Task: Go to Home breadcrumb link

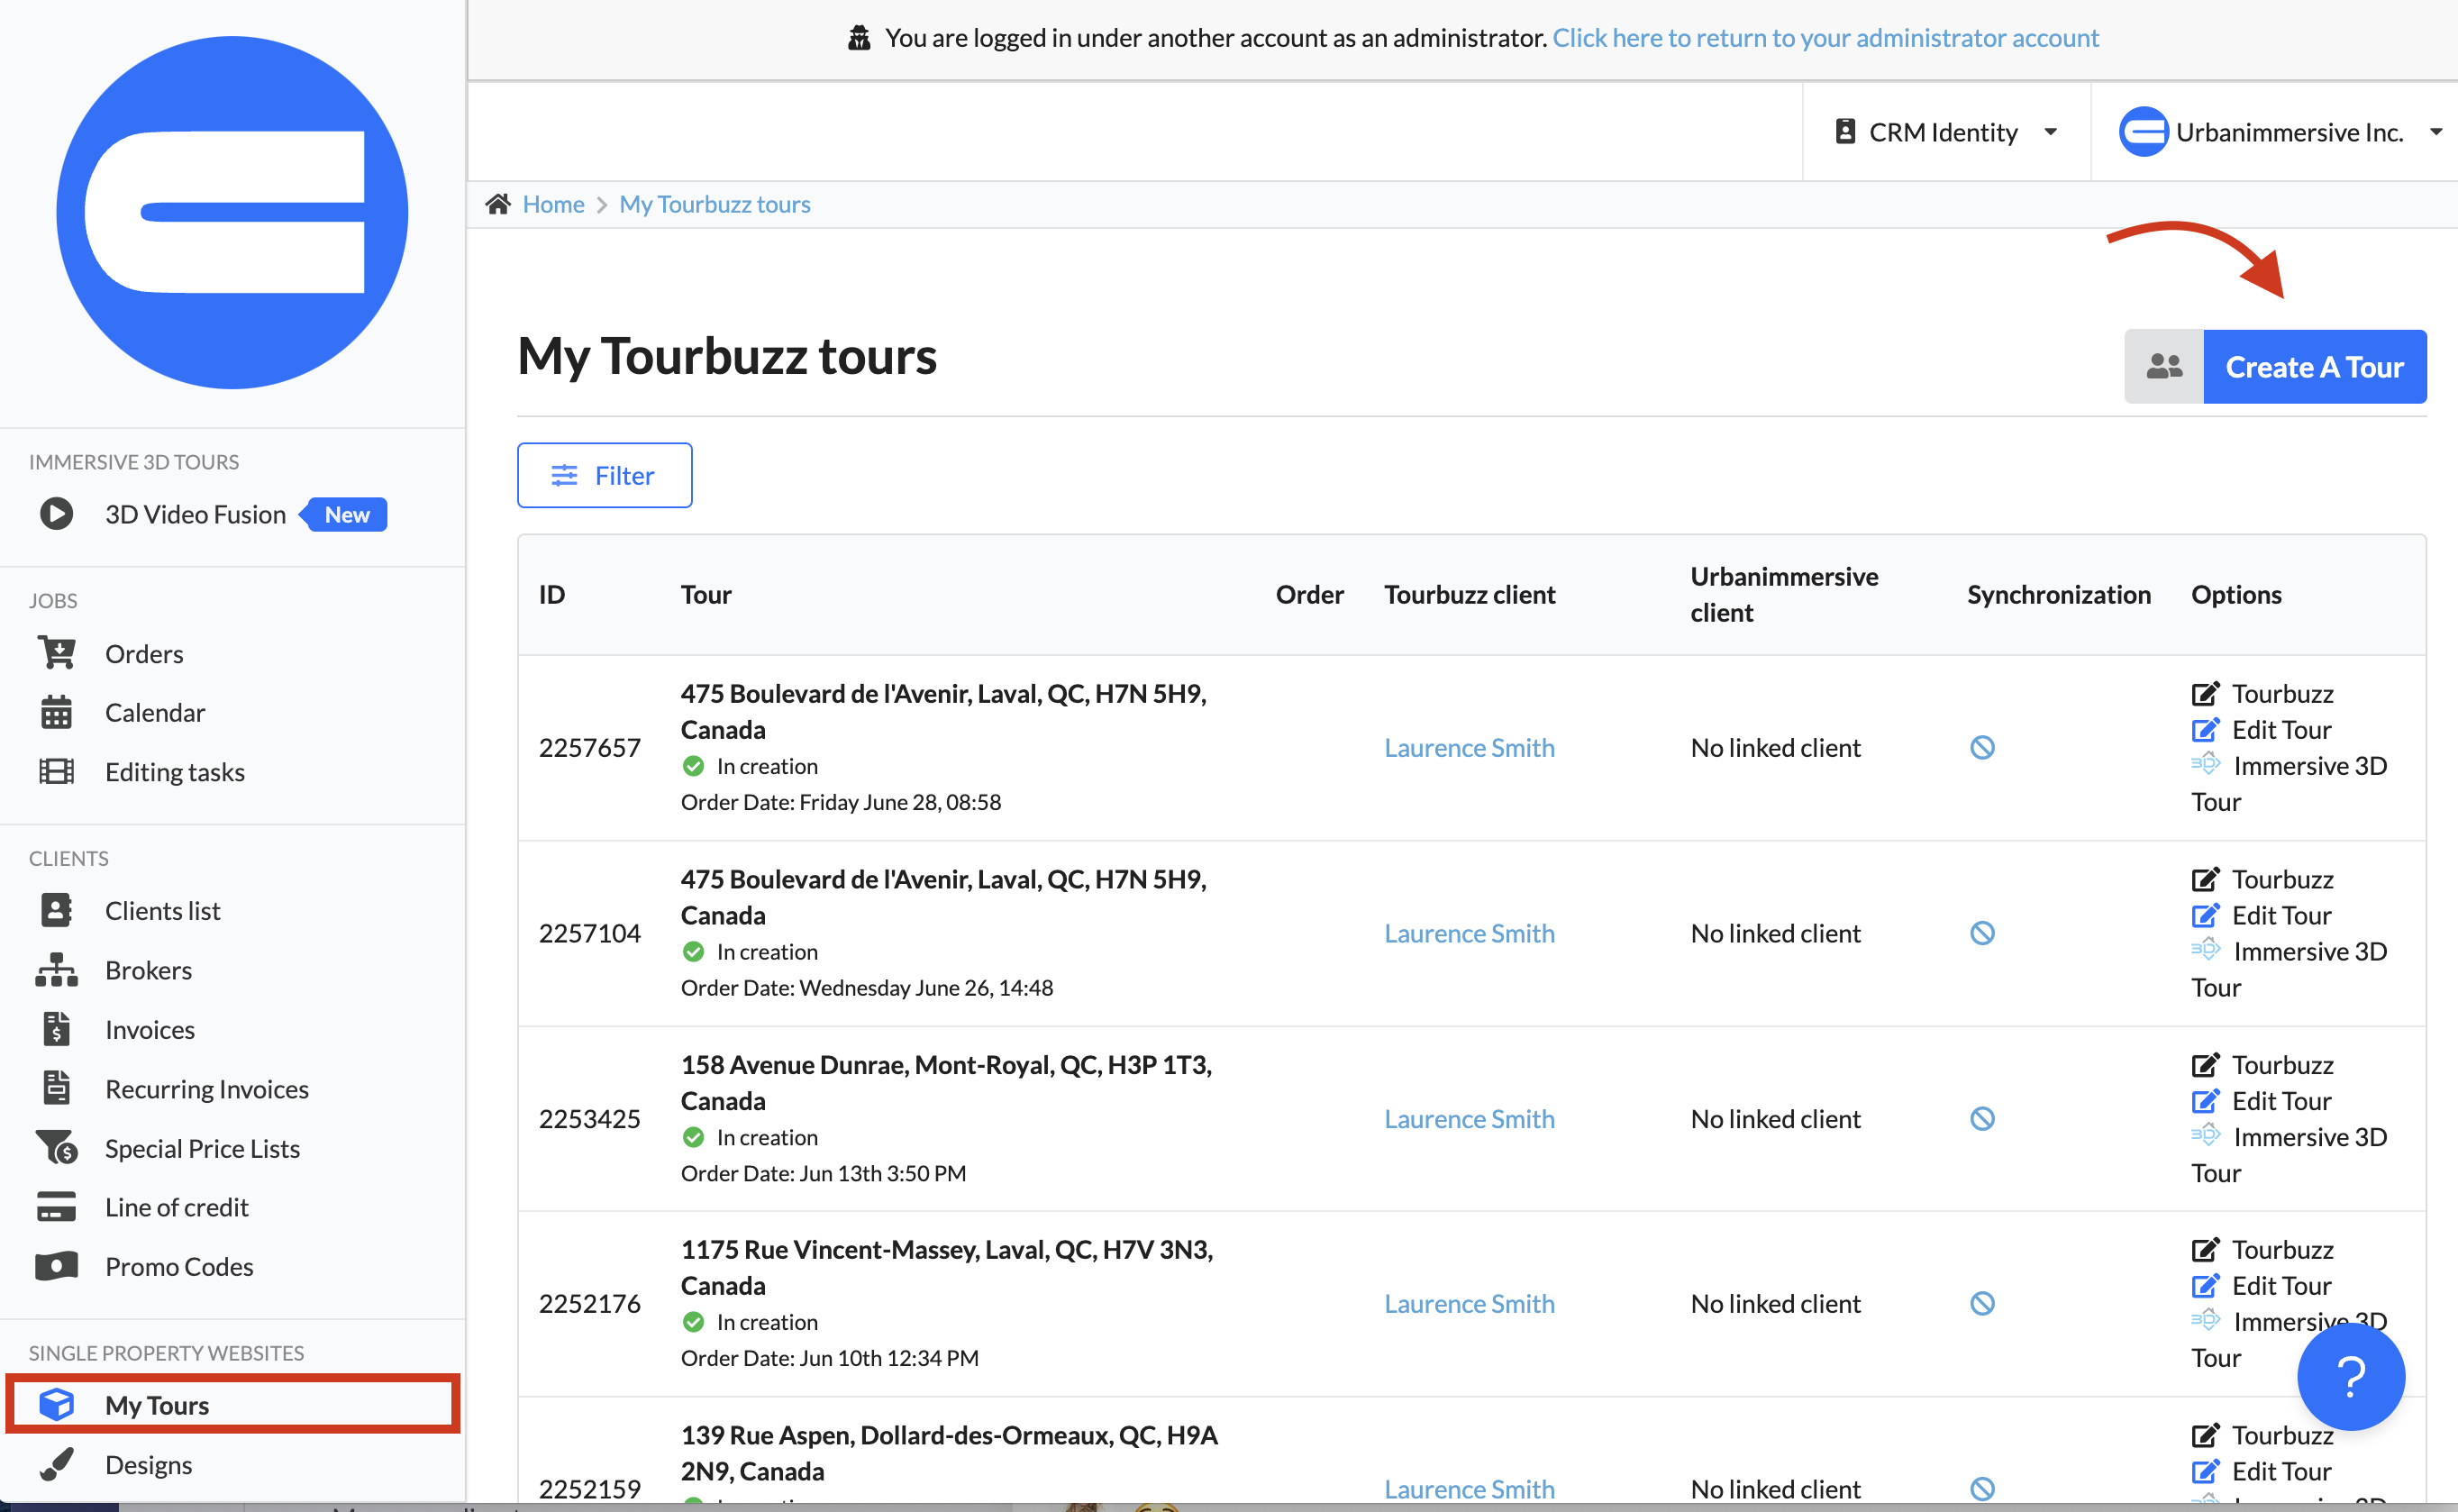Action: click(x=553, y=204)
